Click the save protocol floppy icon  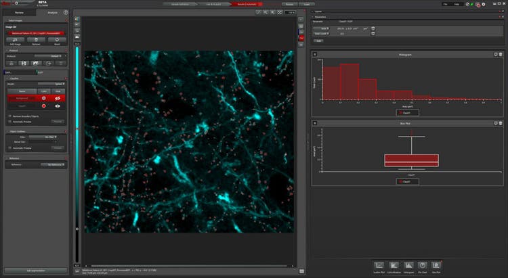point(24,63)
